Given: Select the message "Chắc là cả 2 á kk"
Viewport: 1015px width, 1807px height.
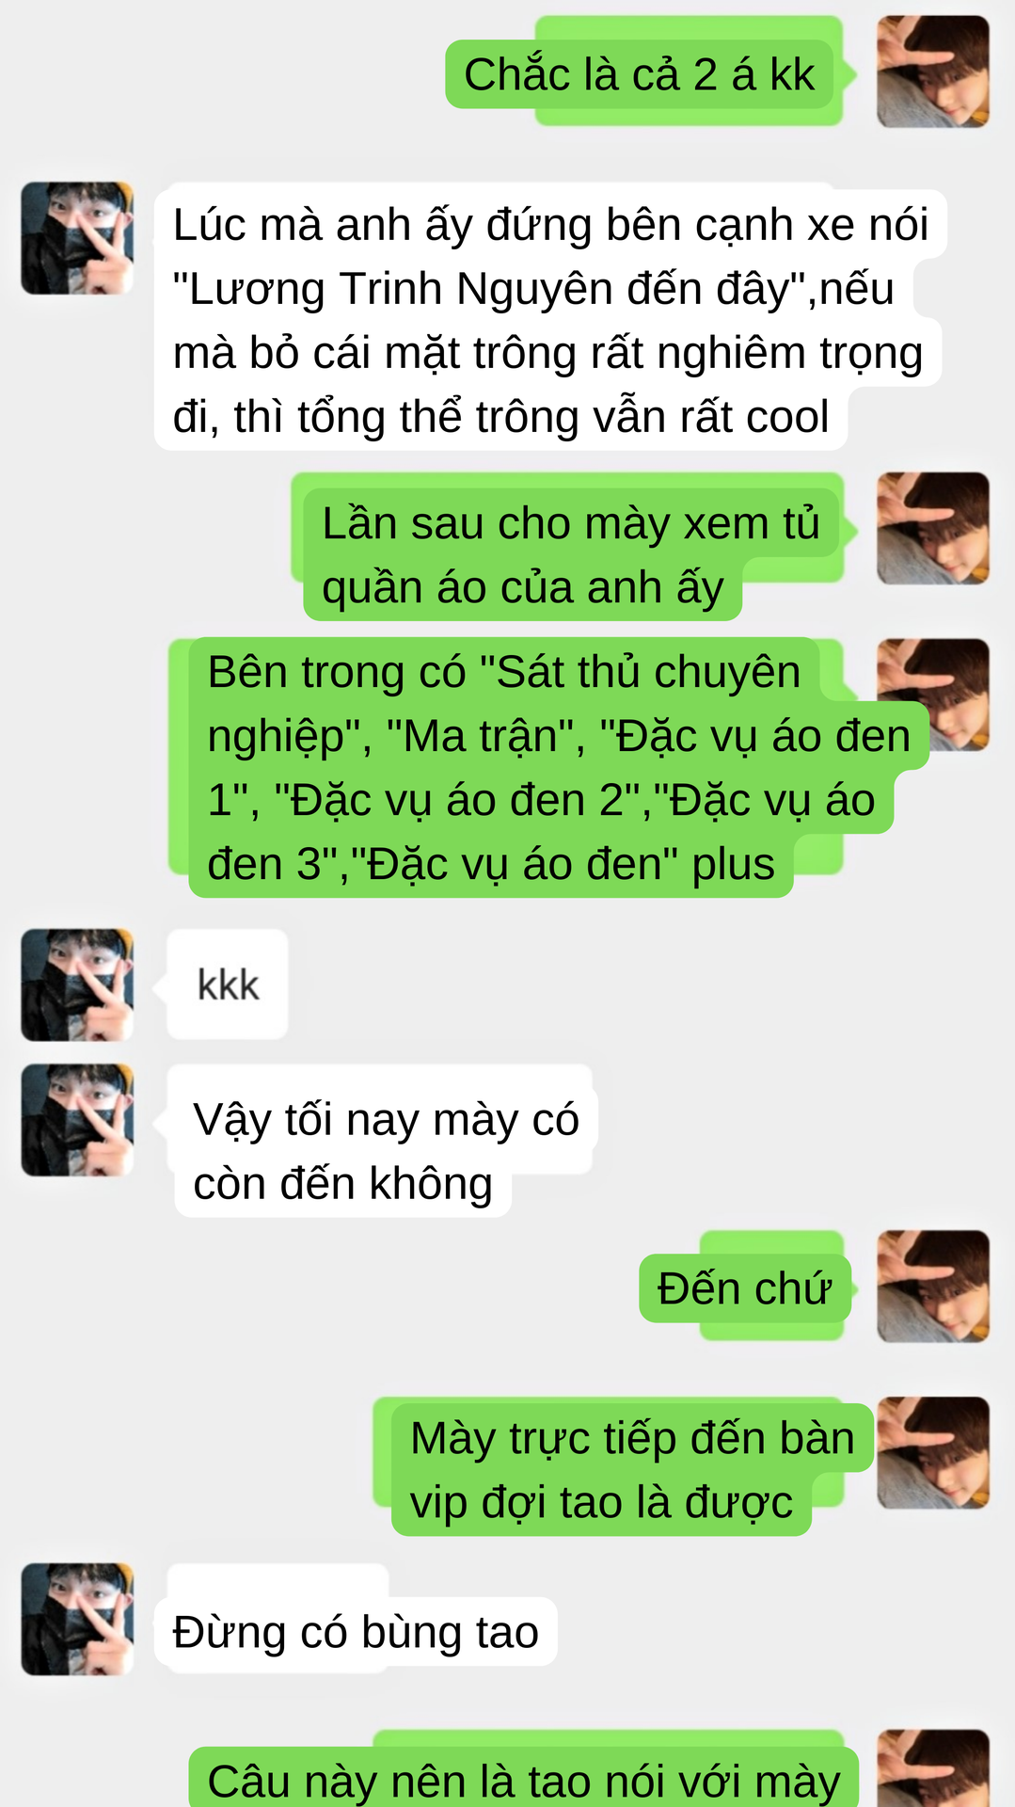Looking at the screenshot, I should (640, 74).
